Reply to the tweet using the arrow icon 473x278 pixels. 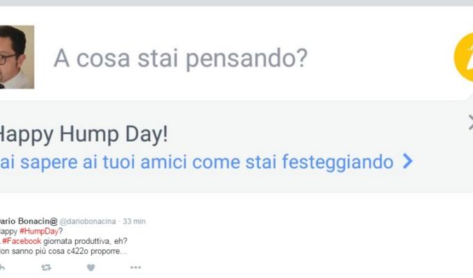[2, 268]
